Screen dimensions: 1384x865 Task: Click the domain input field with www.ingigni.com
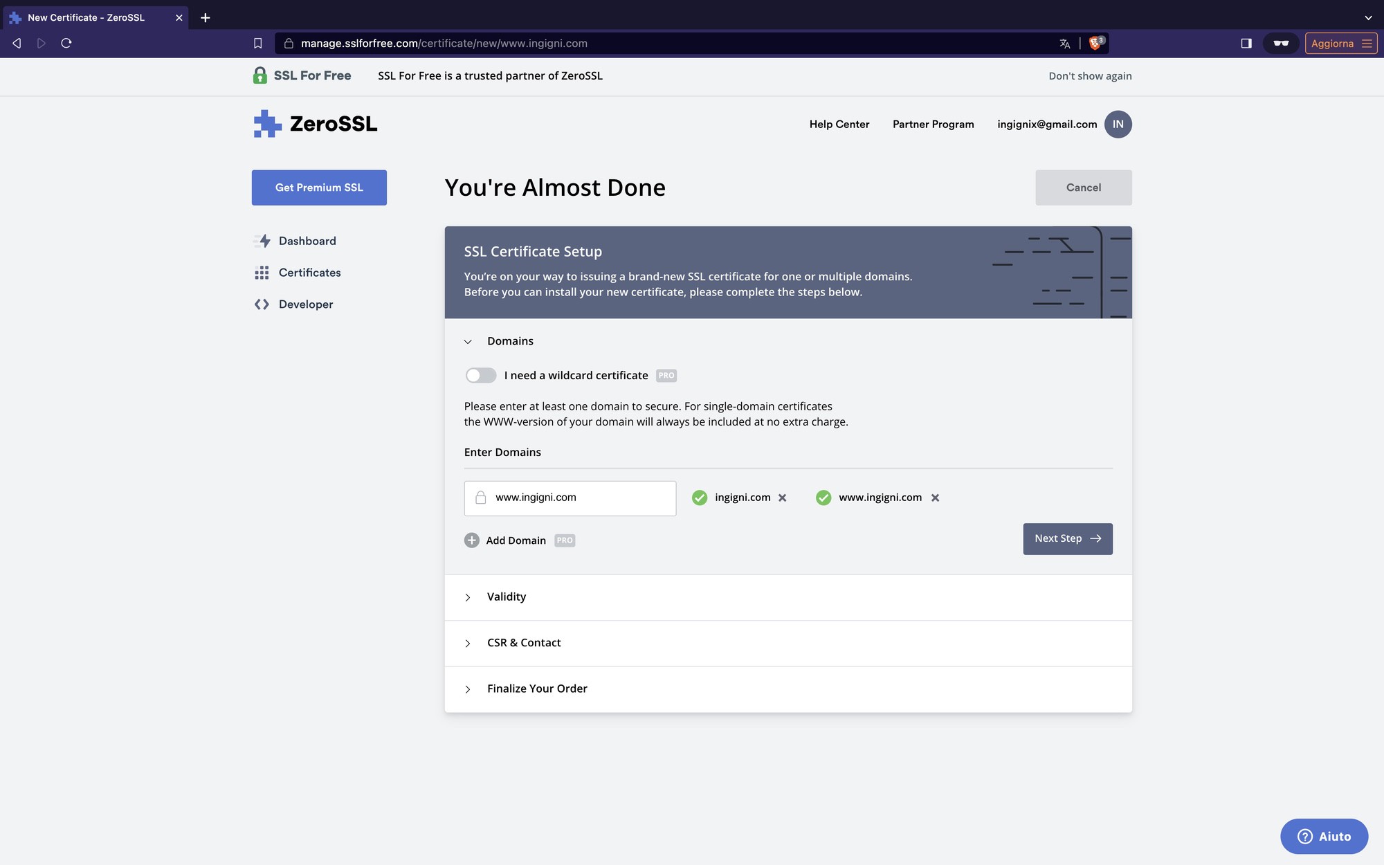[x=570, y=498]
